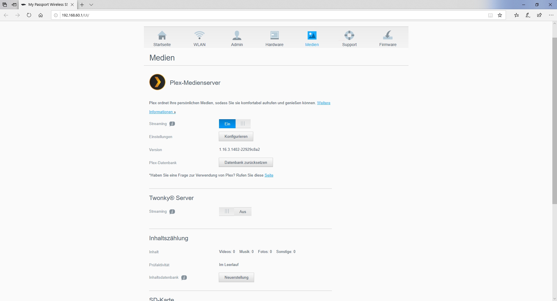
Task: Open browser settings and more menu
Action: pyautogui.click(x=551, y=15)
